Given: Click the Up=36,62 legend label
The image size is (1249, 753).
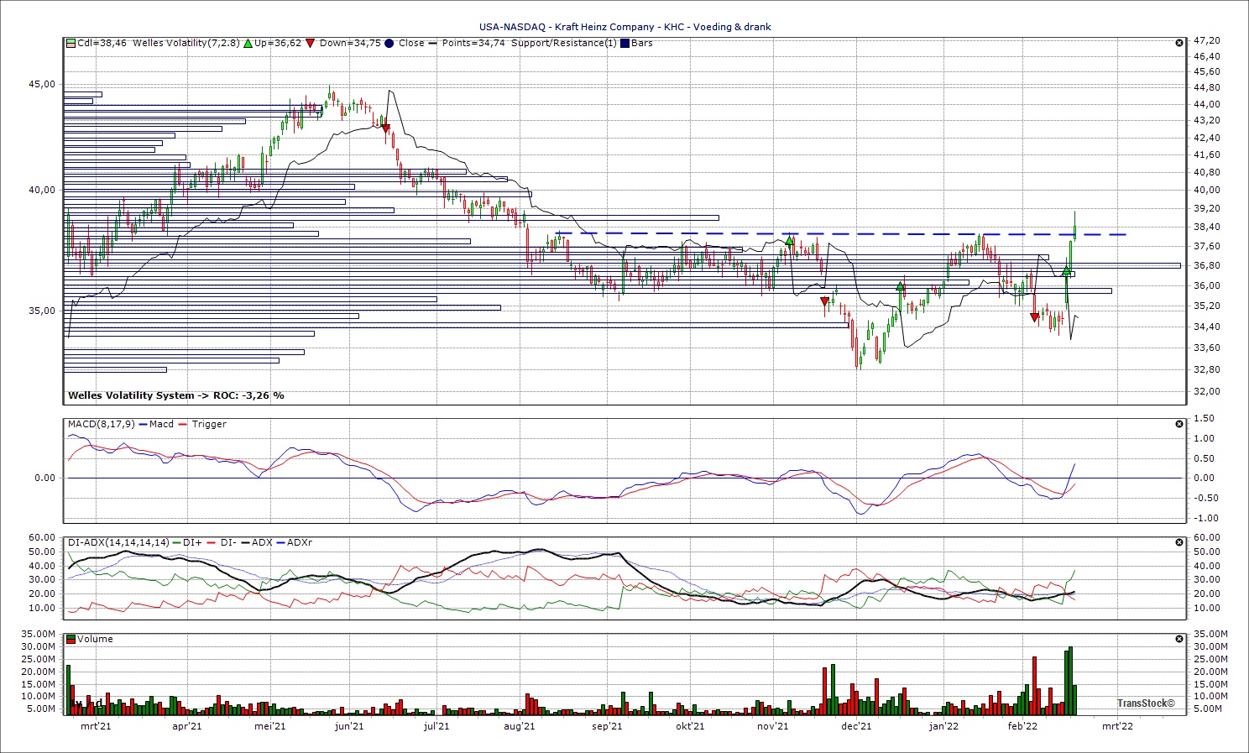Looking at the screenshot, I should click(278, 43).
